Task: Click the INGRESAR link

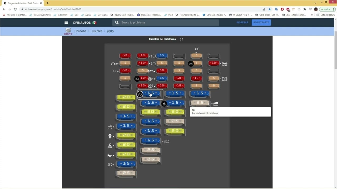Action: click(x=242, y=23)
